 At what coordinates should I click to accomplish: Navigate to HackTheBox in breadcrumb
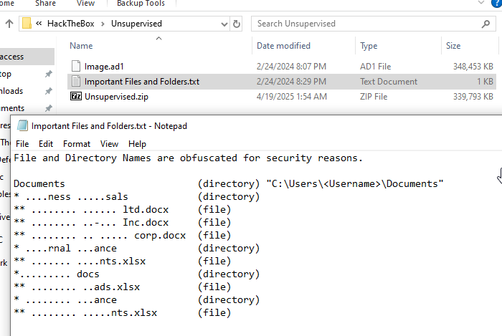[x=75, y=24]
